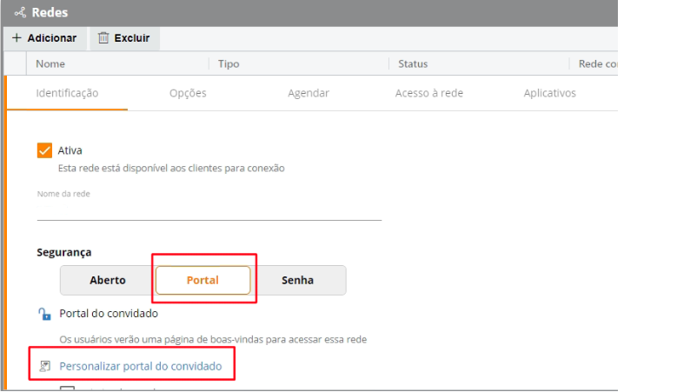Sort by the Tipo column header
Viewport: 677px width, 392px height.
tap(229, 64)
